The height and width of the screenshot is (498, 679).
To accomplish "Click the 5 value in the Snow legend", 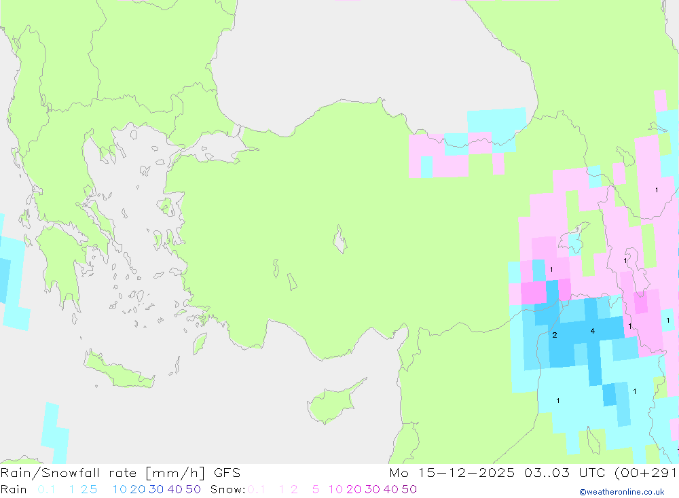I will pos(316,489).
